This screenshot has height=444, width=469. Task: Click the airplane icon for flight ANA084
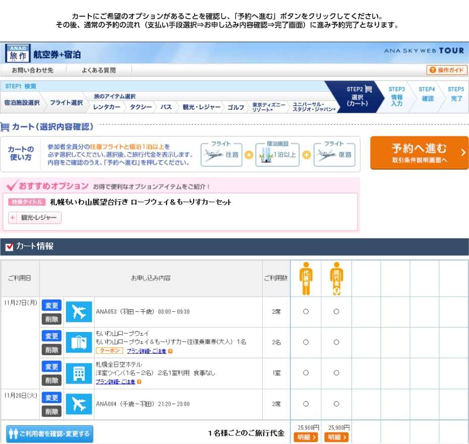point(79,404)
